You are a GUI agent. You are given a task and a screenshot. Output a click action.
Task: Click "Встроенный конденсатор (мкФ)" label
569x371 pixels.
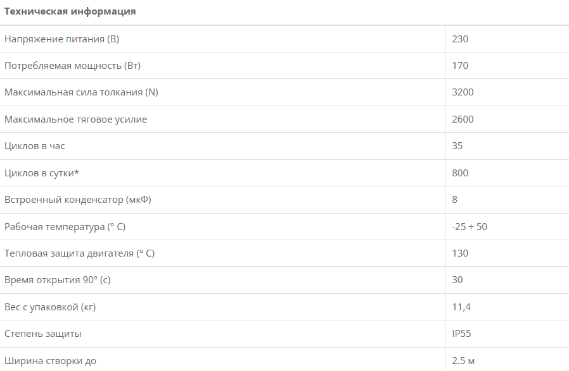click(x=78, y=200)
